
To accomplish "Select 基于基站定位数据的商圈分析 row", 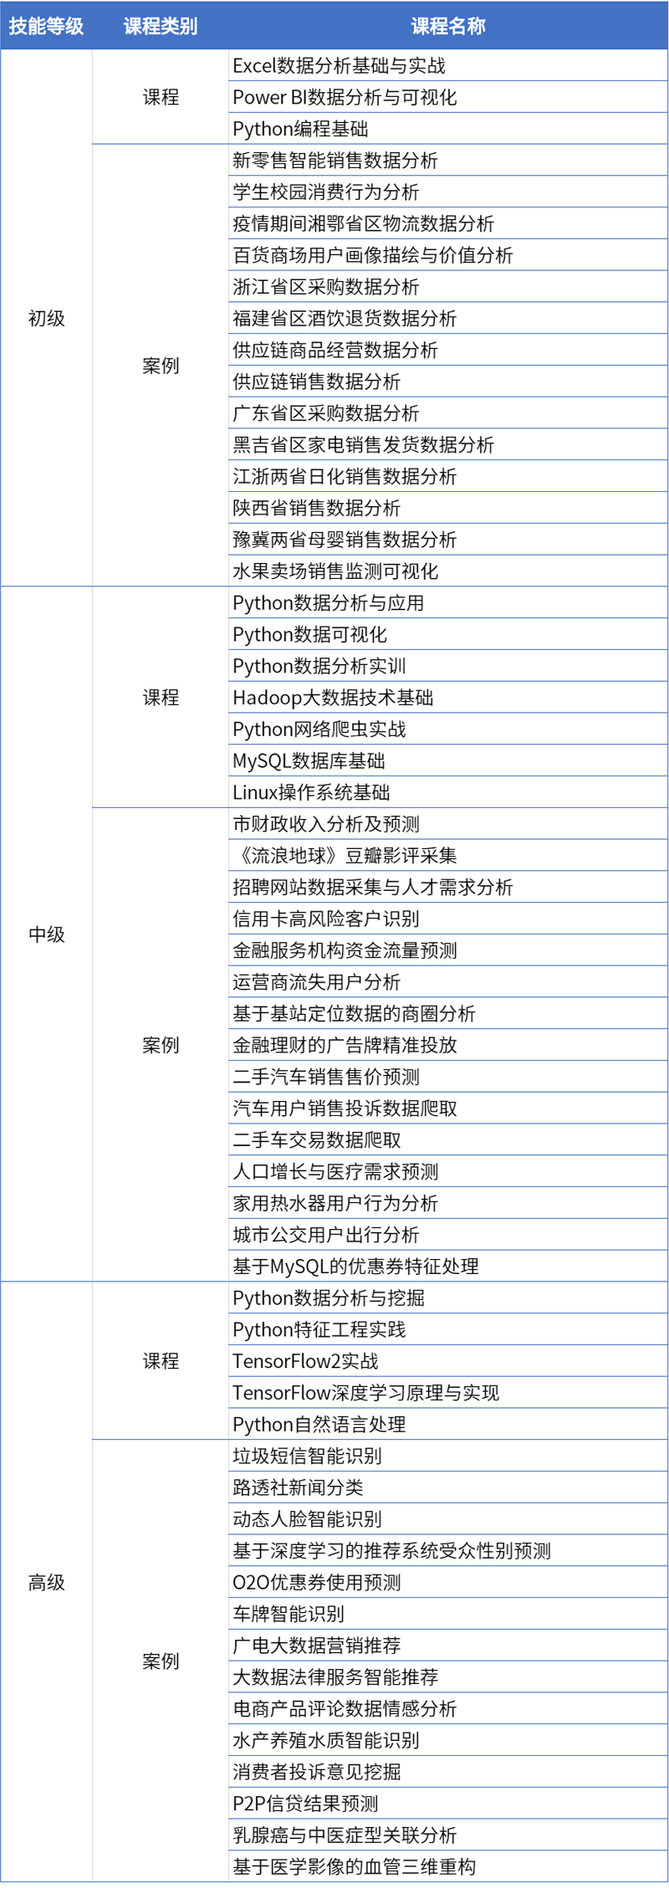I will point(448,1013).
